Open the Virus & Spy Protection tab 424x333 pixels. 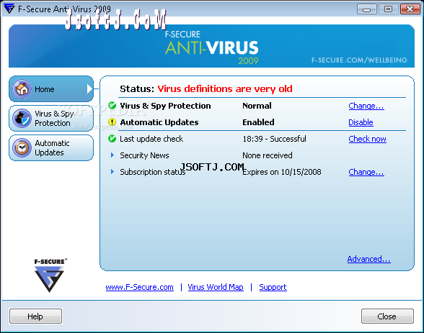point(51,119)
